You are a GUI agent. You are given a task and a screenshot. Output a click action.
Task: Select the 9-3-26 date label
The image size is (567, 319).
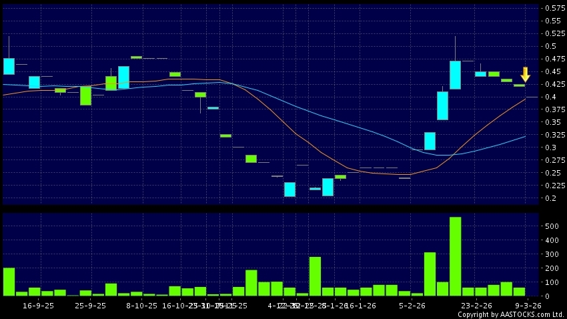[x=526, y=306]
